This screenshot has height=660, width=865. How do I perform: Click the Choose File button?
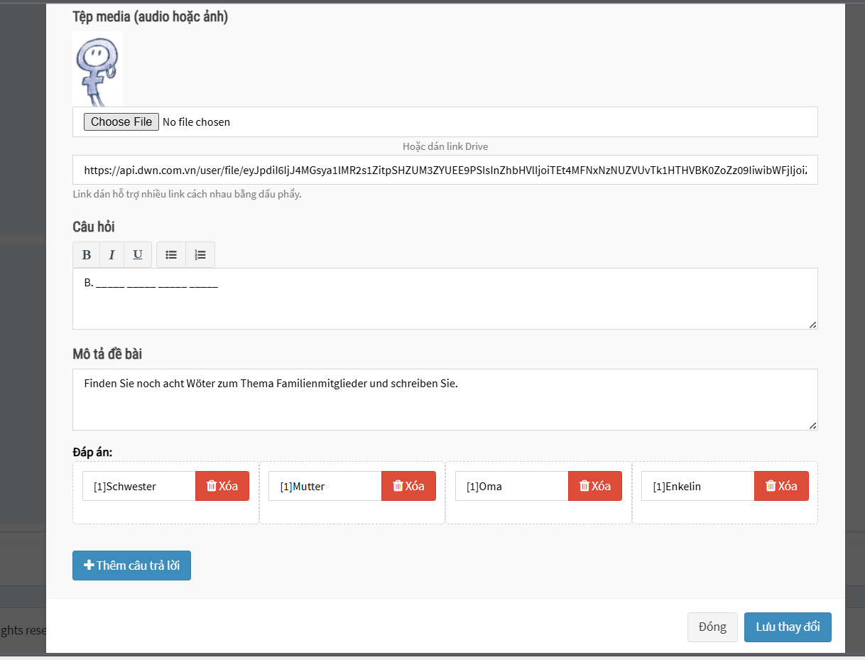tap(121, 122)
